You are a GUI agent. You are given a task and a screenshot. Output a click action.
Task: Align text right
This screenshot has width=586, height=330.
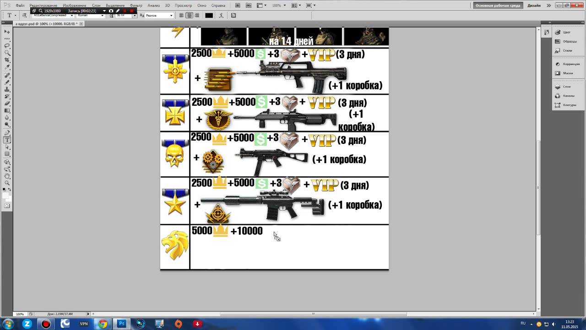pos(197,15)
